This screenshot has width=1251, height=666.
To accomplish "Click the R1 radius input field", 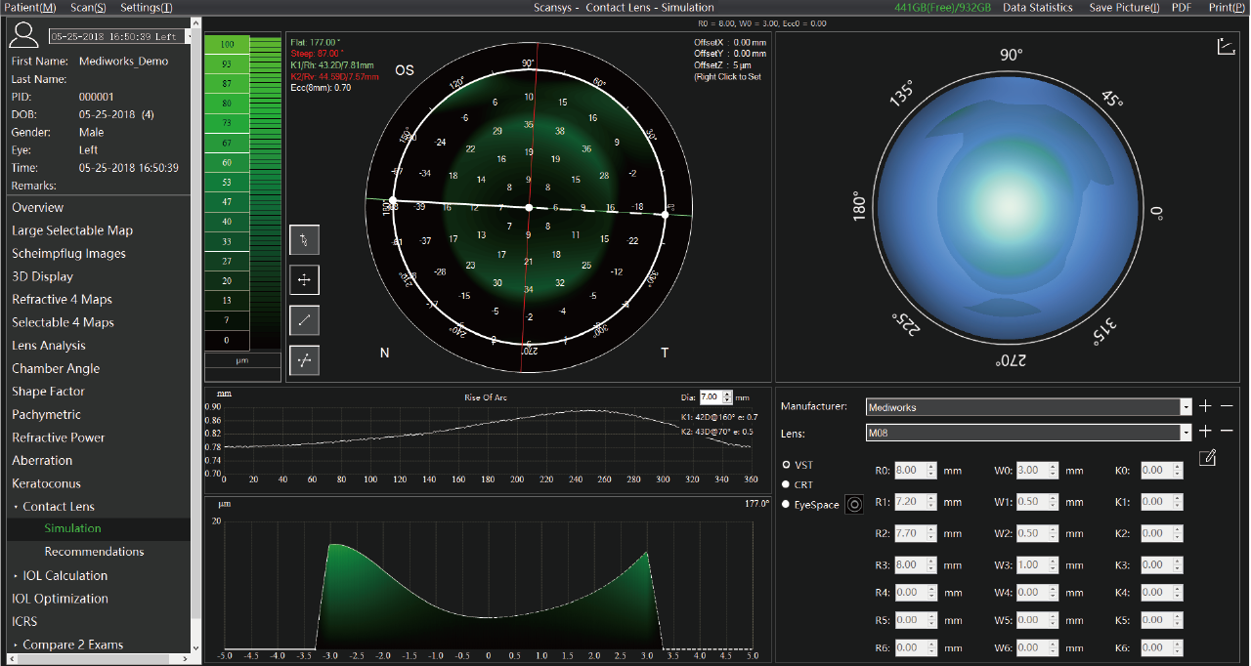I will click(x=917, y=502).
